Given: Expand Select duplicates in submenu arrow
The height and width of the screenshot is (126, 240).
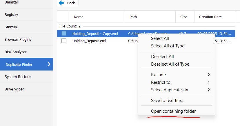Looking at the screenshot, I should [209, 90].
